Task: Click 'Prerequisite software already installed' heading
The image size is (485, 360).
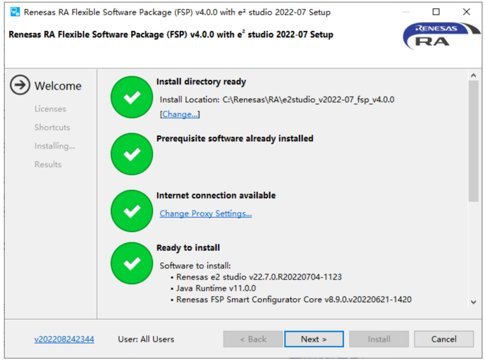Action: (235, 138)
